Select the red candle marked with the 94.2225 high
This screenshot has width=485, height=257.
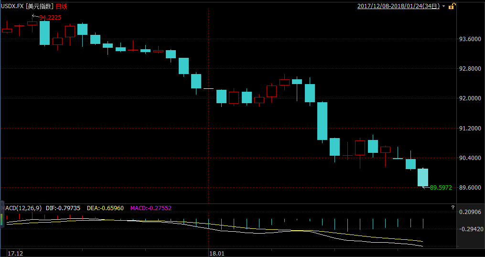pyautogui.click(x=32, y=23)
